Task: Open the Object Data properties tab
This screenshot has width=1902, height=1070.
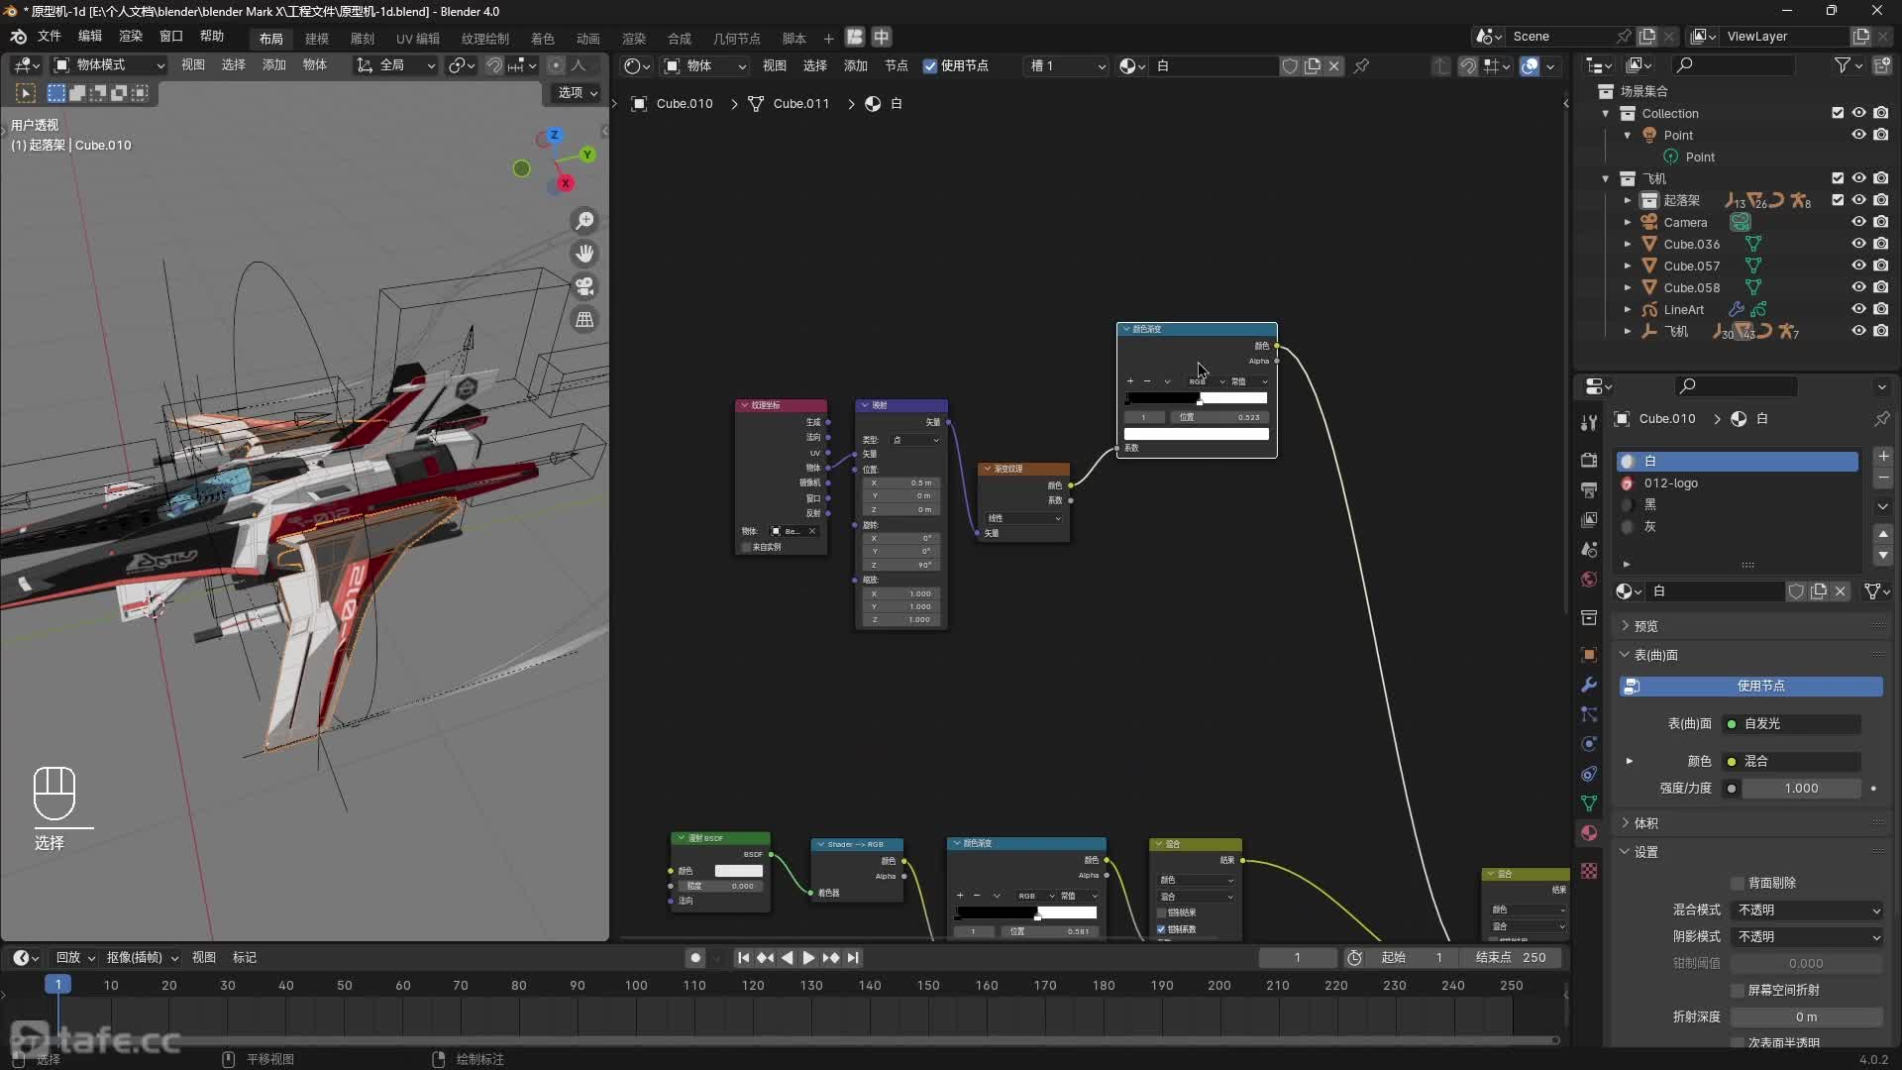Action: tap(1589, 803)
